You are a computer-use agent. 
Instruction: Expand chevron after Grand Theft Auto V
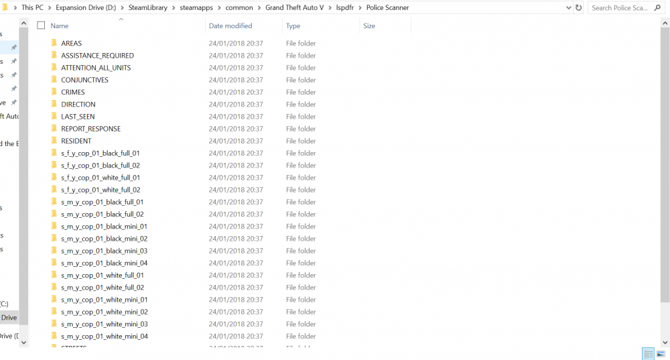coord(330,7)
